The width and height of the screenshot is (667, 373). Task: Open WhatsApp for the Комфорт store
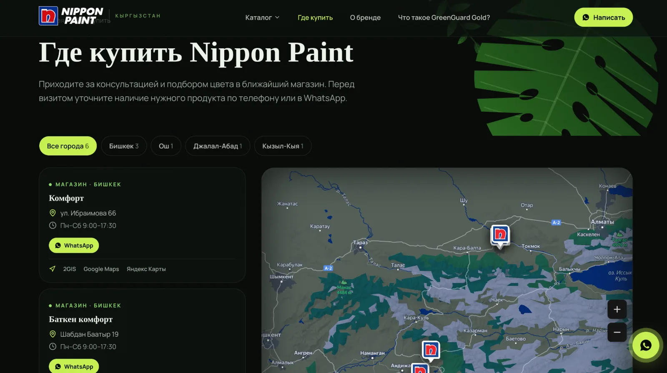coord(74,245)
